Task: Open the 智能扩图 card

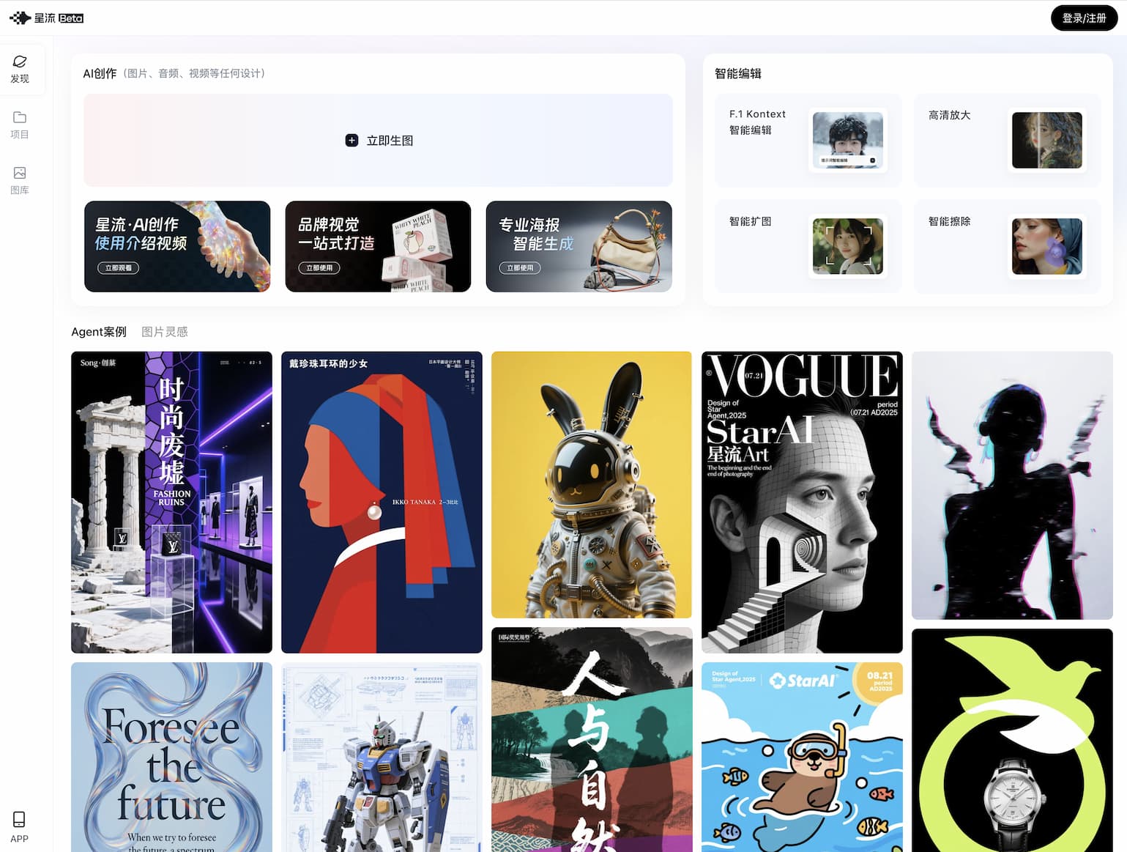Action: (x=808, y=246)
